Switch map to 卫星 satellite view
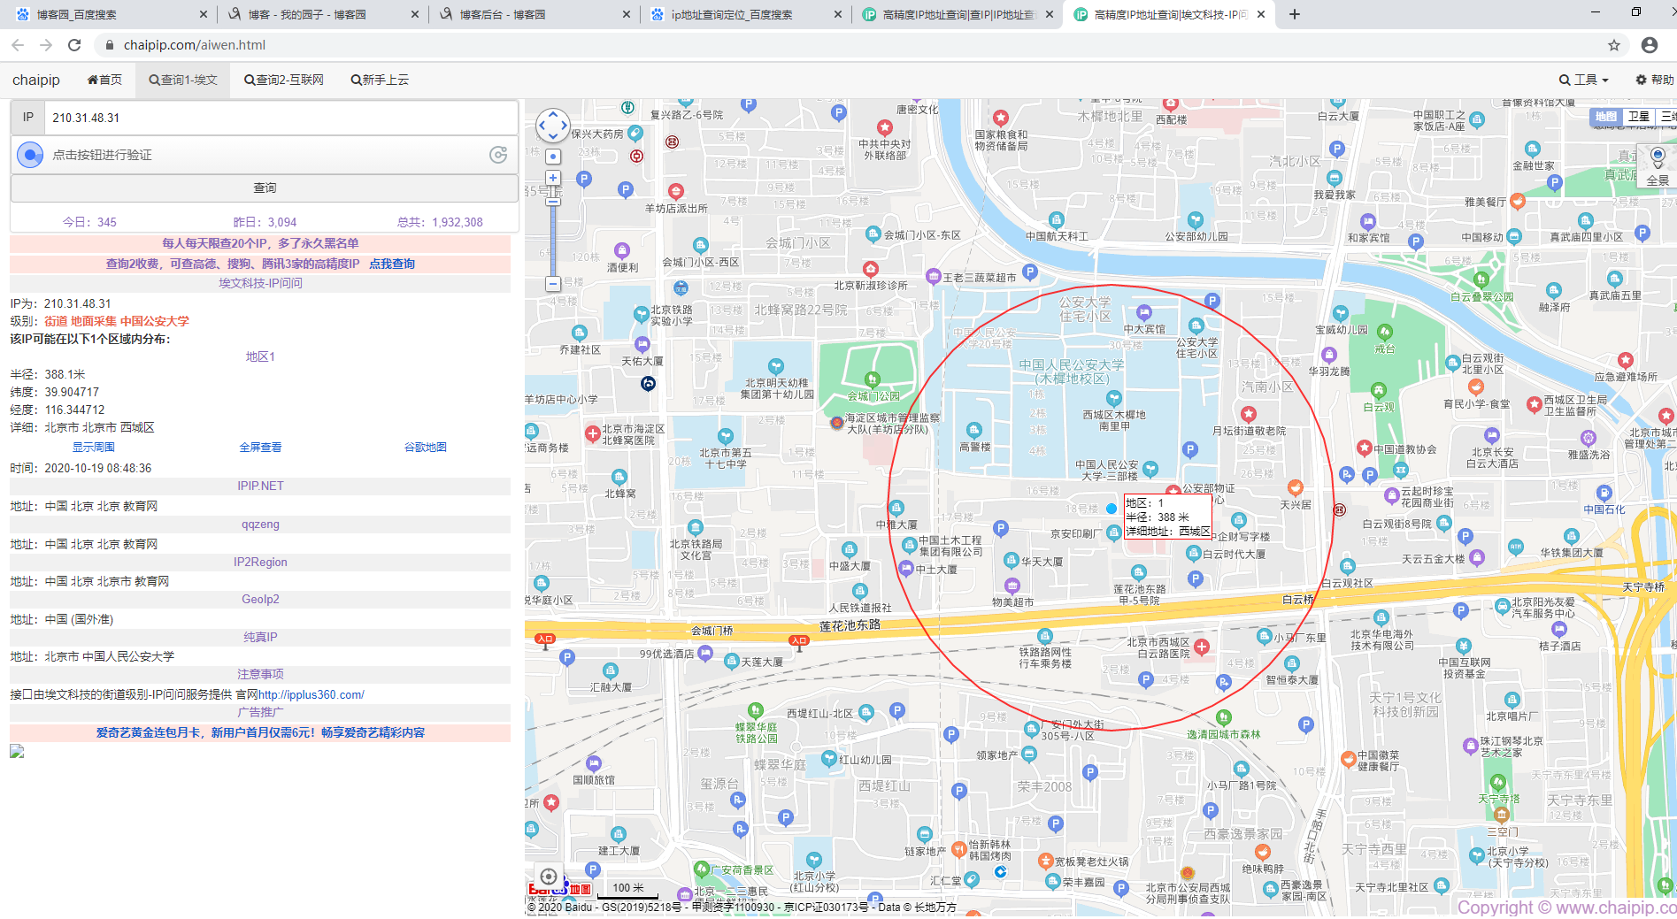Screen dimensions: 1677x919 (1639, 117)
